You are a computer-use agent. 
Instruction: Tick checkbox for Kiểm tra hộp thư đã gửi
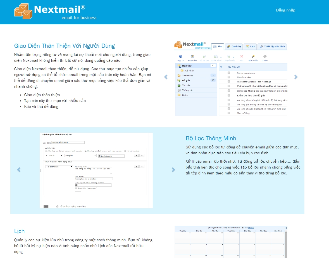[229, 95]
